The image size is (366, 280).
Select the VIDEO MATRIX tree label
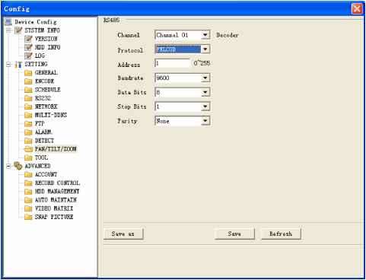54,208
